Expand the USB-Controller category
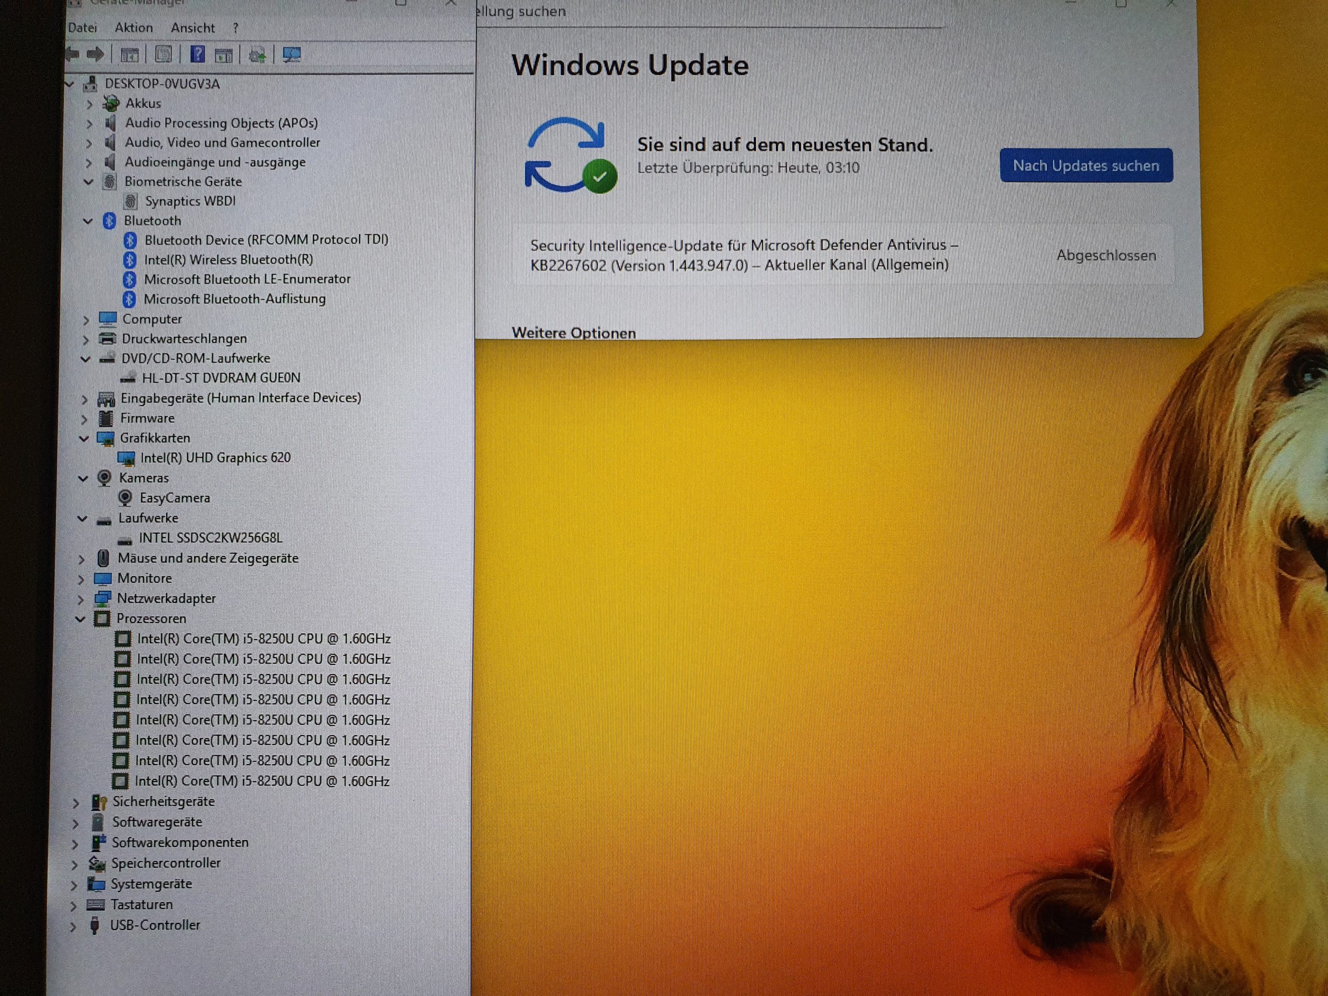The image size is (1328, 996). [x=73, y=926]
